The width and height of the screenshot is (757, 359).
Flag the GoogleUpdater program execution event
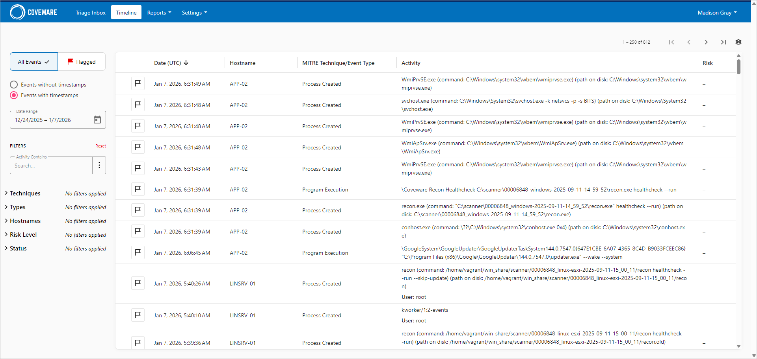click(138, 252)
